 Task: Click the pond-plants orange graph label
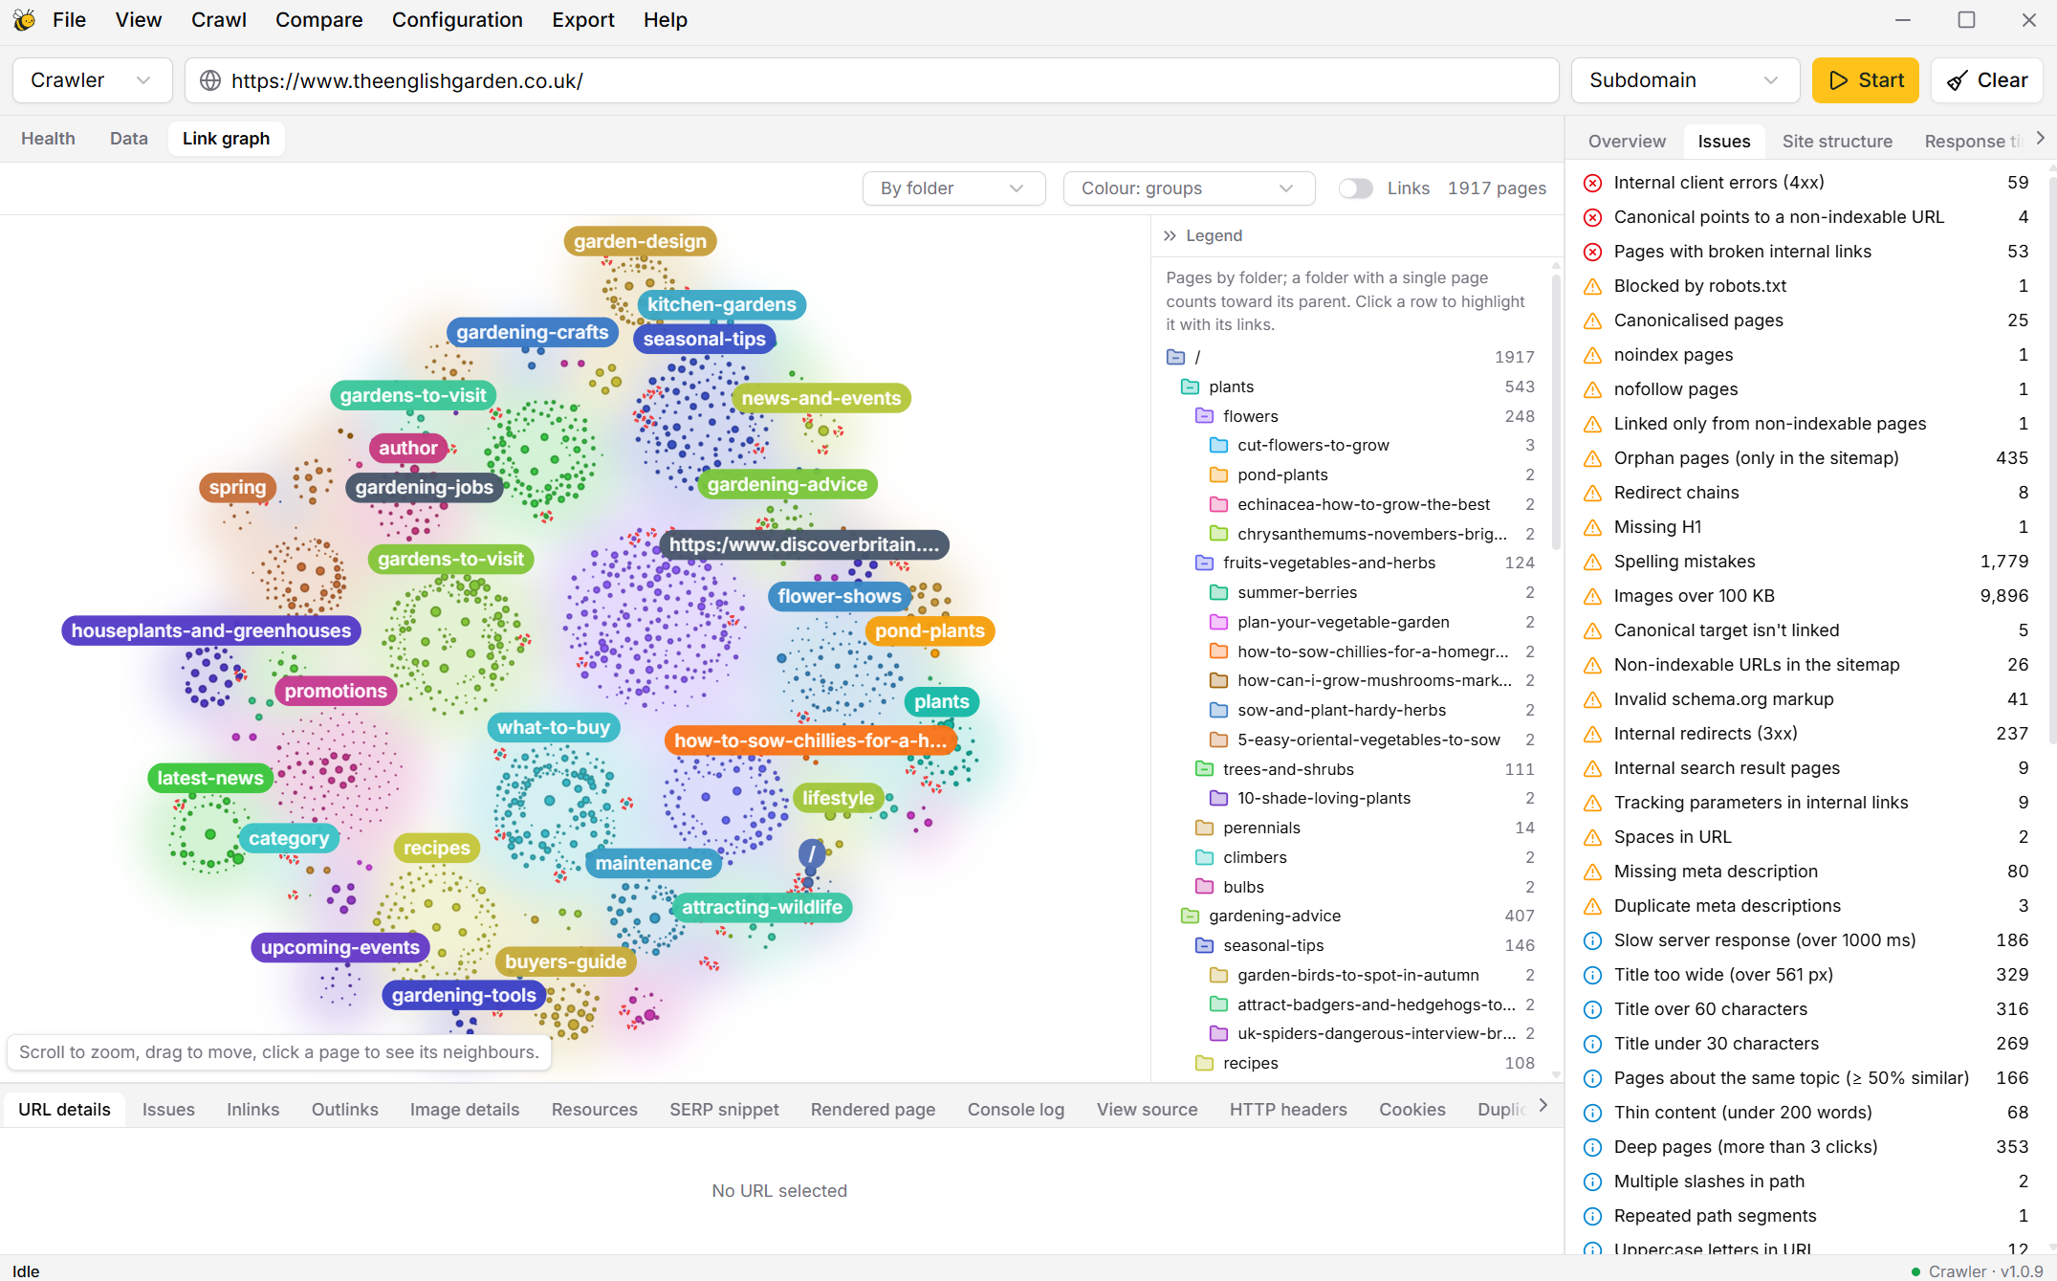click(x=929, y=630)
